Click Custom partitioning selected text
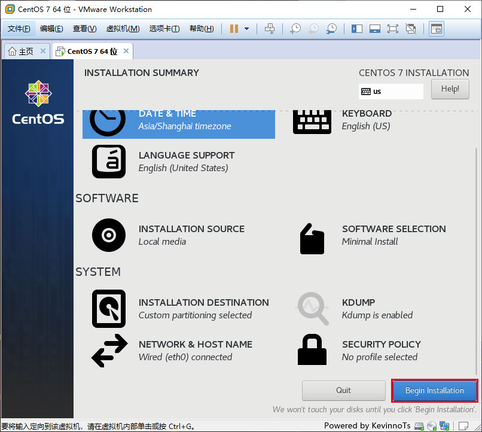482x432 pixels. [195, 315]
